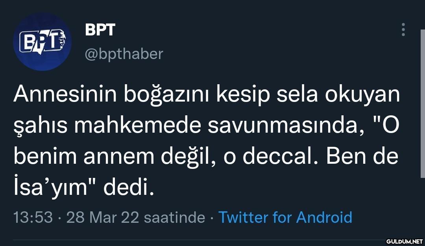Open the @bpthaber handle
The height and width of the screenshot is (246, 425).
coord(124,54)
